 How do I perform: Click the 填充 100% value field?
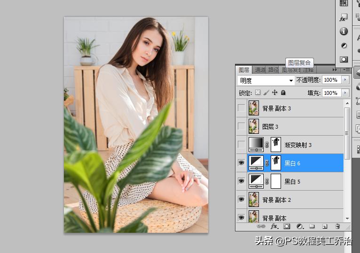pyautogui.click(x=332, y=93)
